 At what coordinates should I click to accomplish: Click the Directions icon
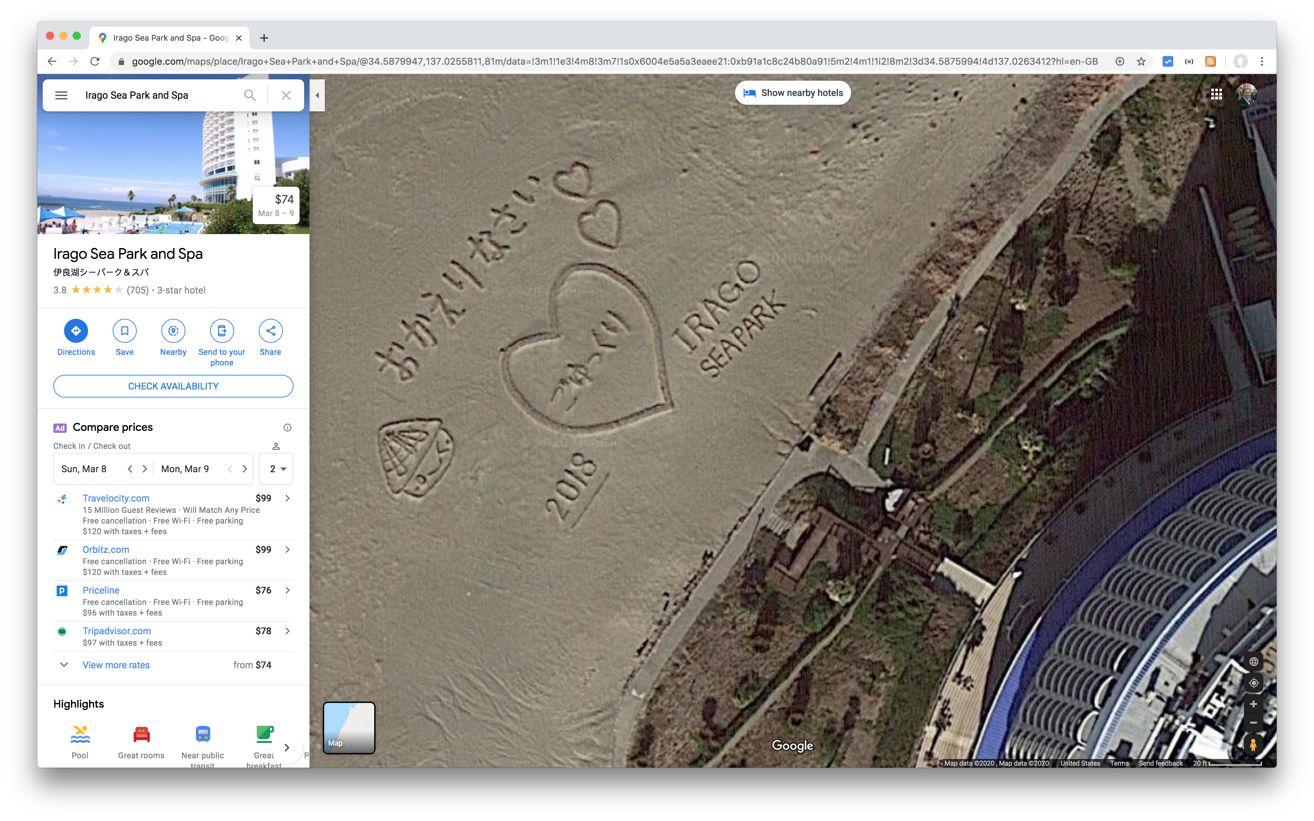point(76,331)
